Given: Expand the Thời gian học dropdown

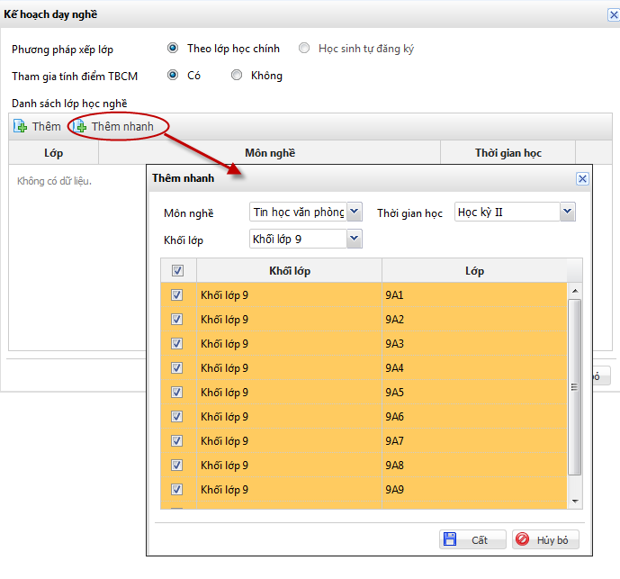Looking at the screenshot, I should [566, 212].
